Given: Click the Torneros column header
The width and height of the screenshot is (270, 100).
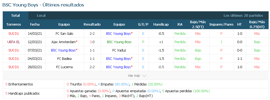Looking at the screenshot, I should (x=14, y=25).
